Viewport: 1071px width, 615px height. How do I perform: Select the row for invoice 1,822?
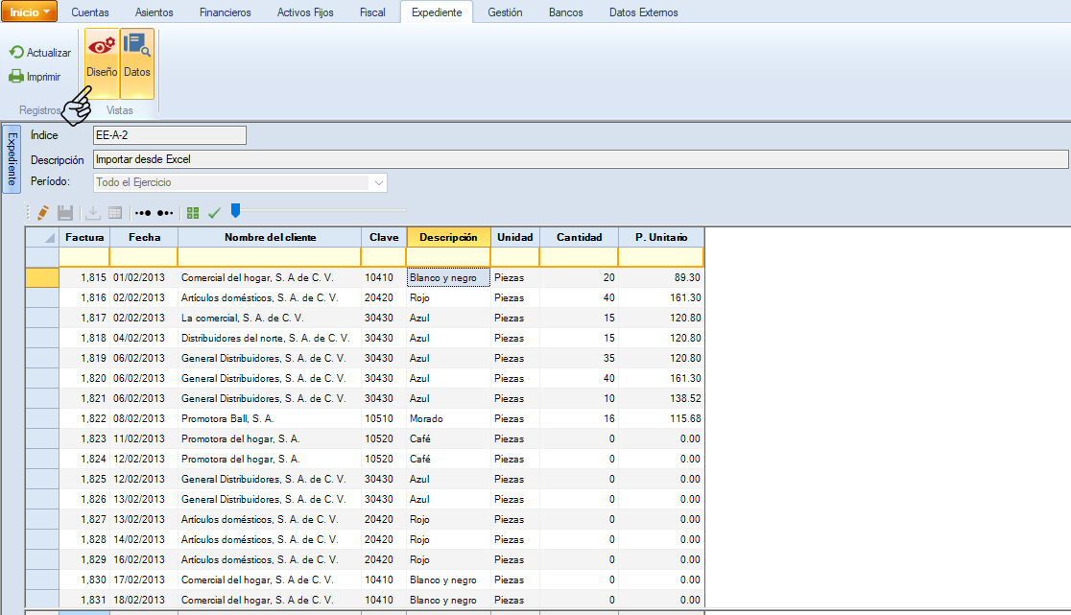pyautogui.click(x=42, y=418)
